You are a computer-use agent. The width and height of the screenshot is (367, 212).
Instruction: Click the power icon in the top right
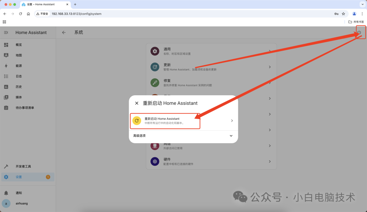click(x=359, y=32)
